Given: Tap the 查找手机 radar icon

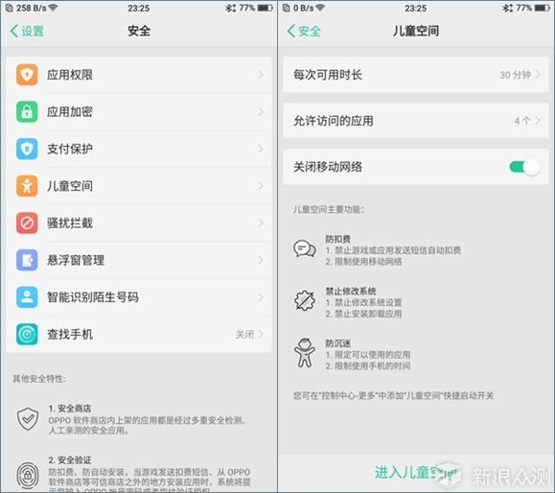Looking at the screenshot, I should pyautogui.click(x=27, y=335).
